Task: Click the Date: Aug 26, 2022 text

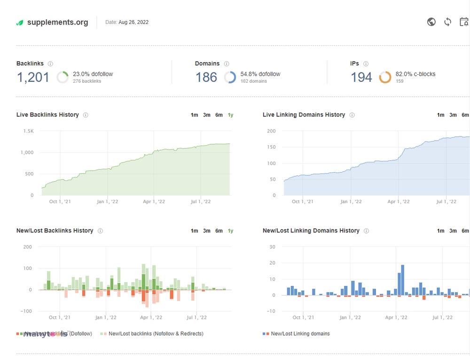Action: [x=127, y=22]
